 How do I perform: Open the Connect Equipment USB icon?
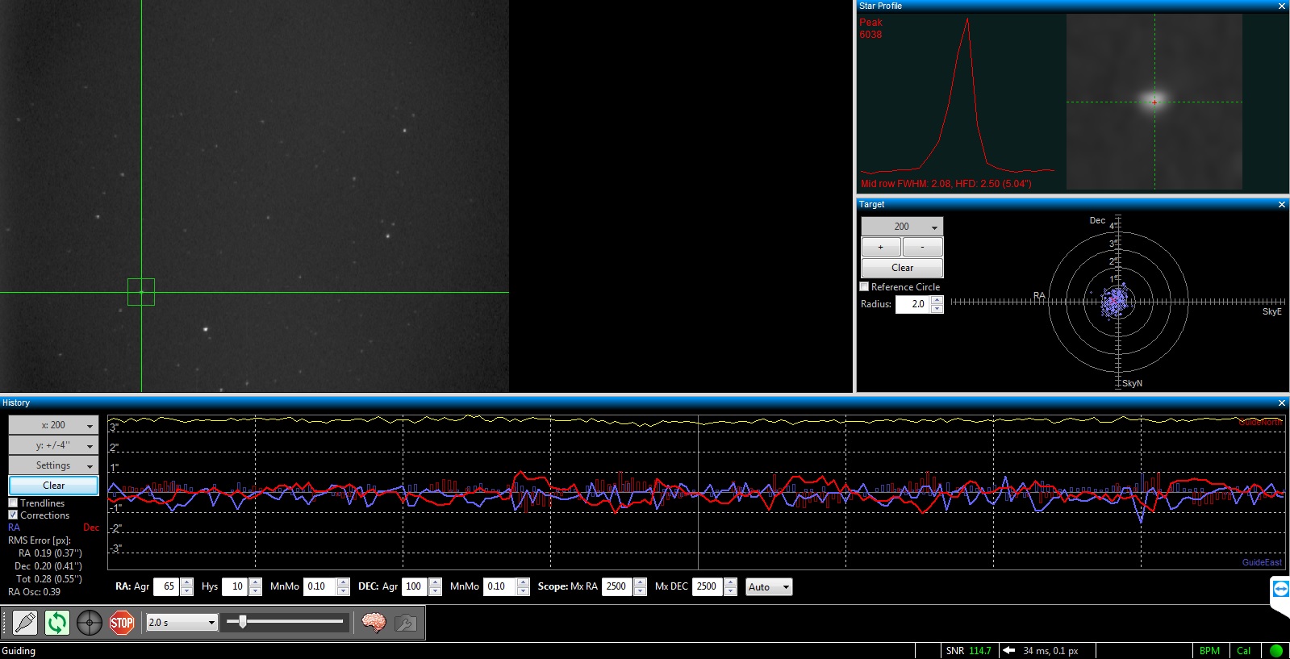pyautogui.click(x=25, y=623)
